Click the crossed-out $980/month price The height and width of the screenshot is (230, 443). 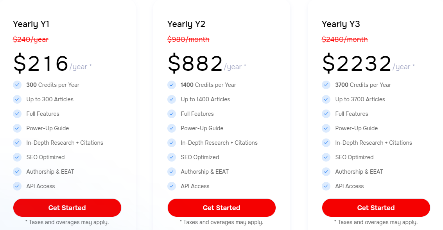pyautogui.click(x=188, y=39)
